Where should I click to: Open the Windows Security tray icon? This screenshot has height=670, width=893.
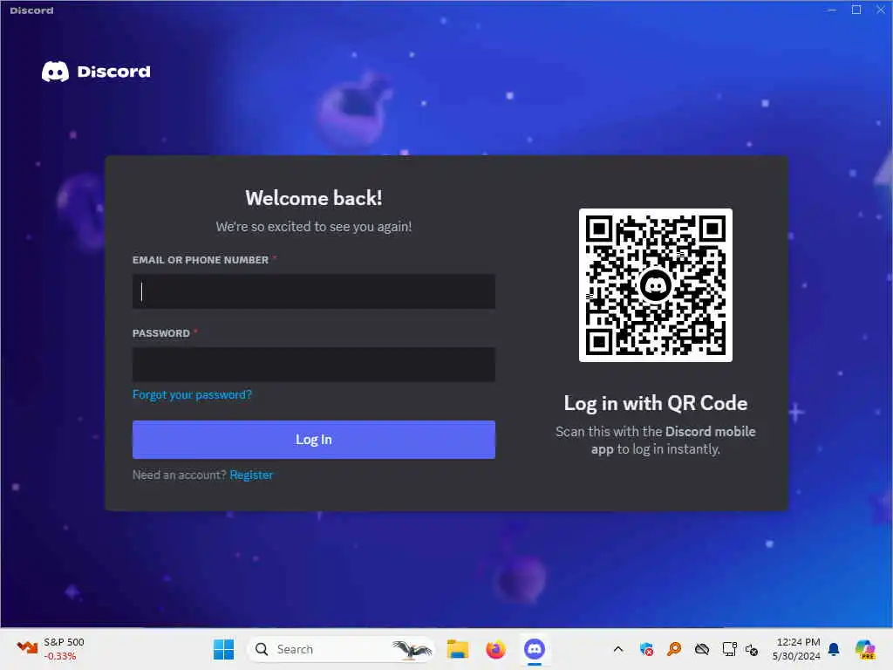646,649
